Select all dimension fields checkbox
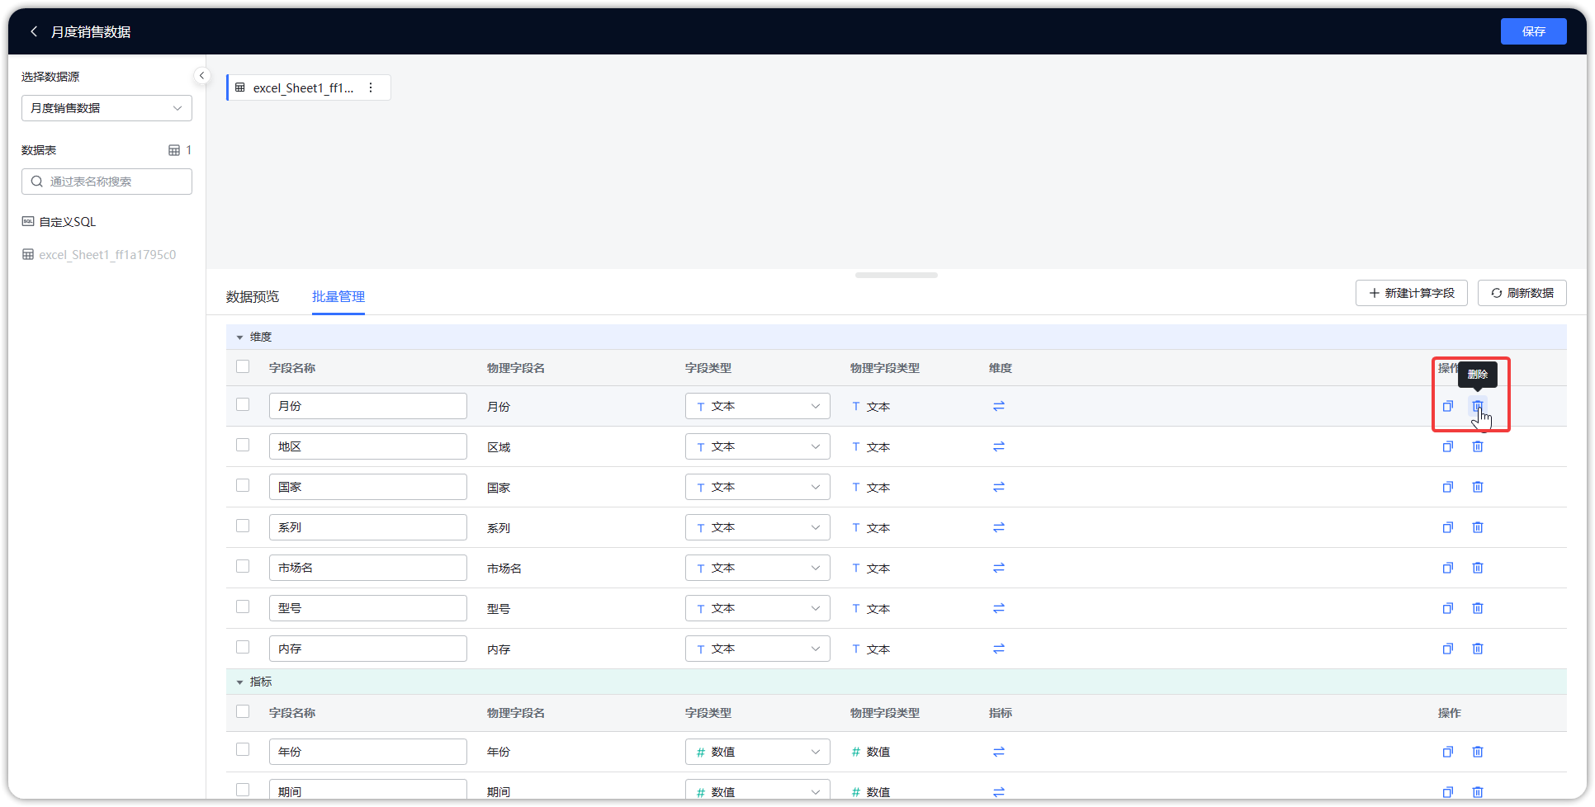This screenshot has height=807, width=1595. (243, 366)
